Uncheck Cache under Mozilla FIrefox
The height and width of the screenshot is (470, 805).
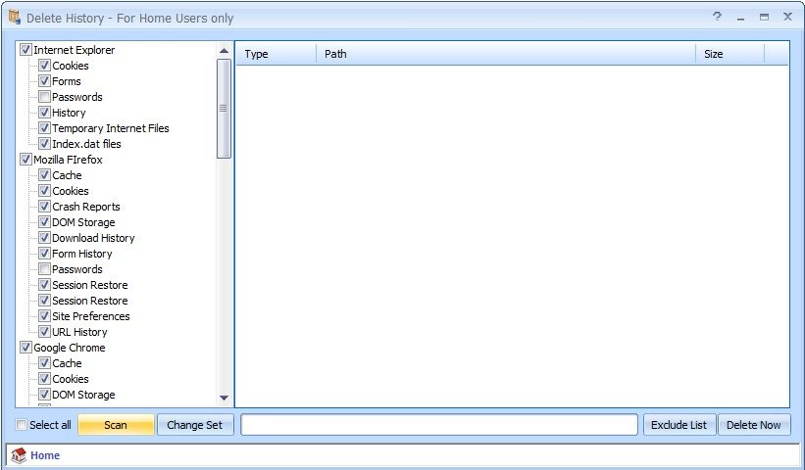(44, 174)
